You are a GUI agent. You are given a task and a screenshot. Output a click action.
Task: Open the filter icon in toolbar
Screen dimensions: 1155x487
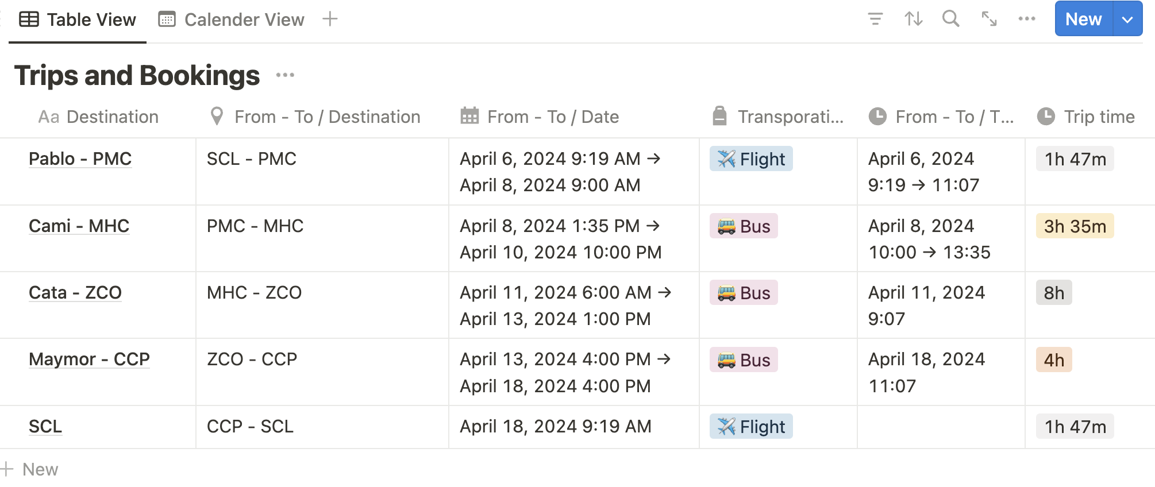(x=875, y=19)
